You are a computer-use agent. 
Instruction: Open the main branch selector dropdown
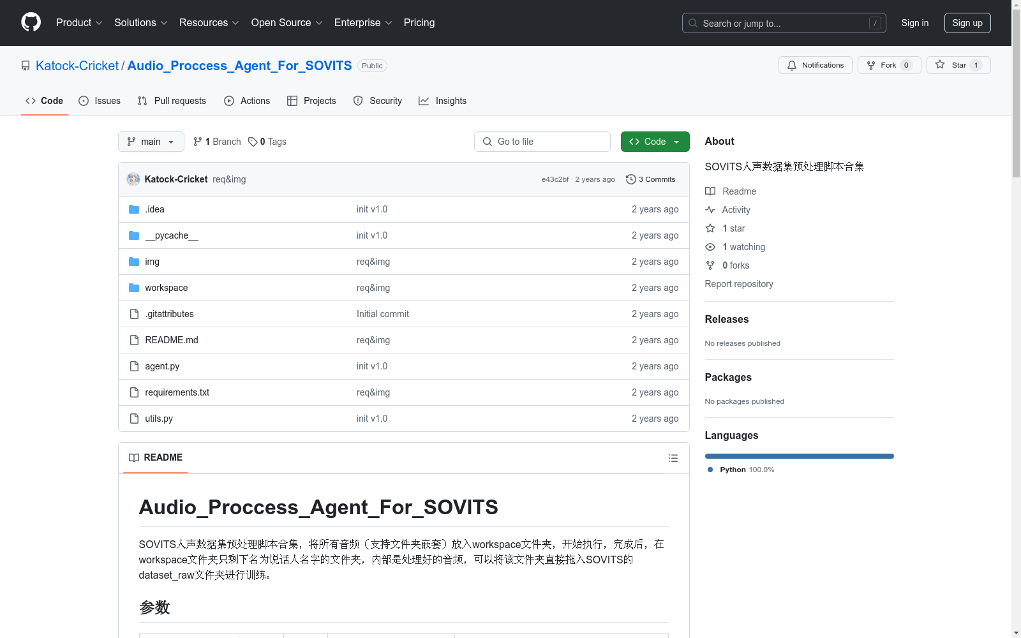point(151,142)
